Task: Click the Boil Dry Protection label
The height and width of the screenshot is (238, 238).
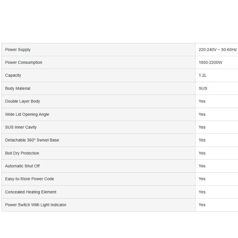Action: click(22, 153)
